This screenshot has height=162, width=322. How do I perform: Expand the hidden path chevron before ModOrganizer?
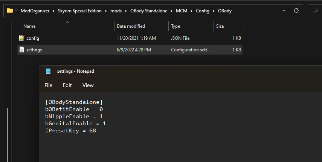click(x=16, y=10)
